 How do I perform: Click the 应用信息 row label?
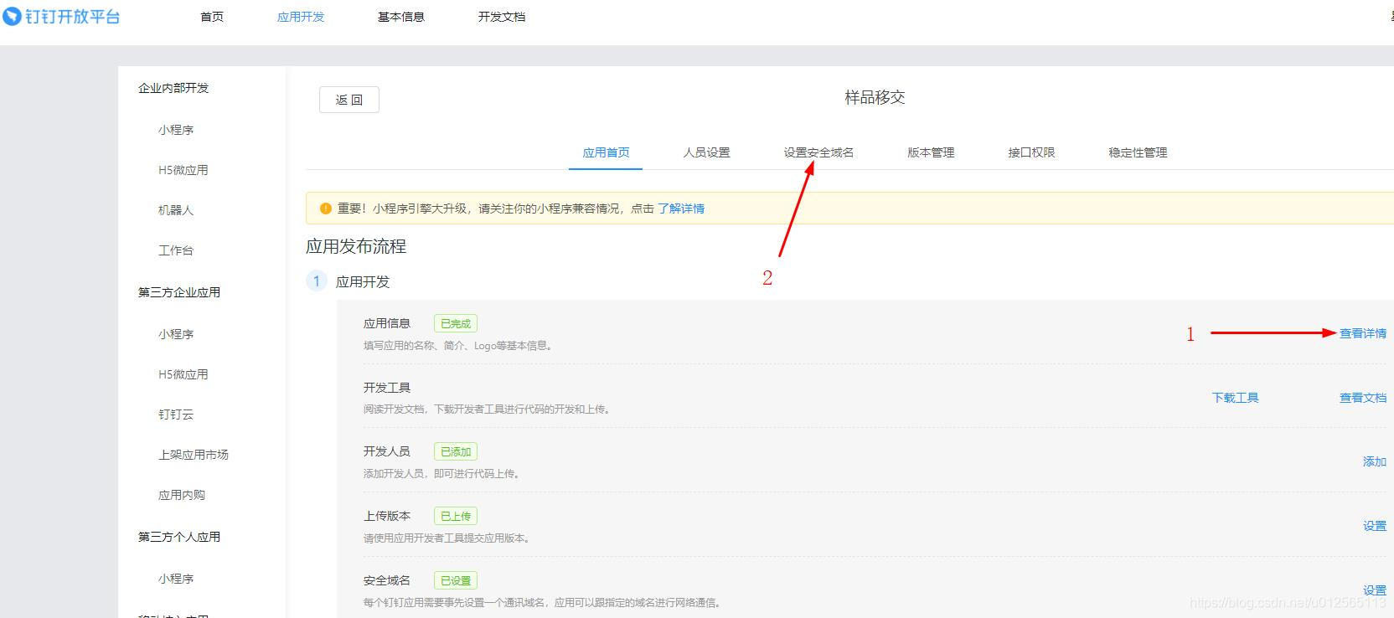coord(387,323)
